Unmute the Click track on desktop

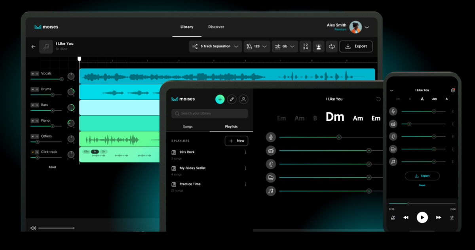coord(33,152)
